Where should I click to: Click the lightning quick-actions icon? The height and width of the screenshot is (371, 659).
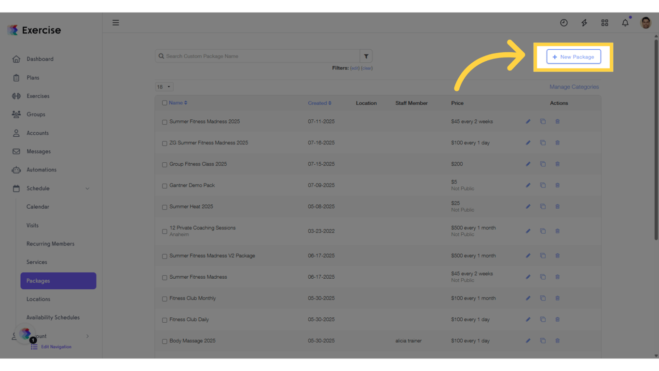pyautogui.click(x=584, y=22)
